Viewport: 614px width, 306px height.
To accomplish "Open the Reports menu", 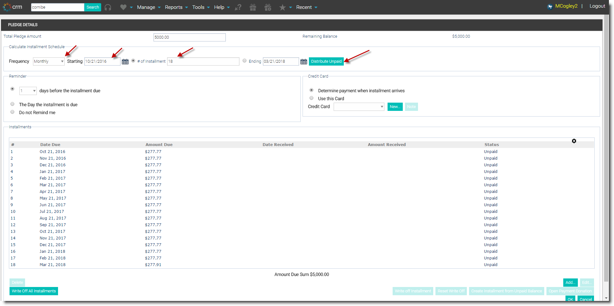I will coord(176,7).
